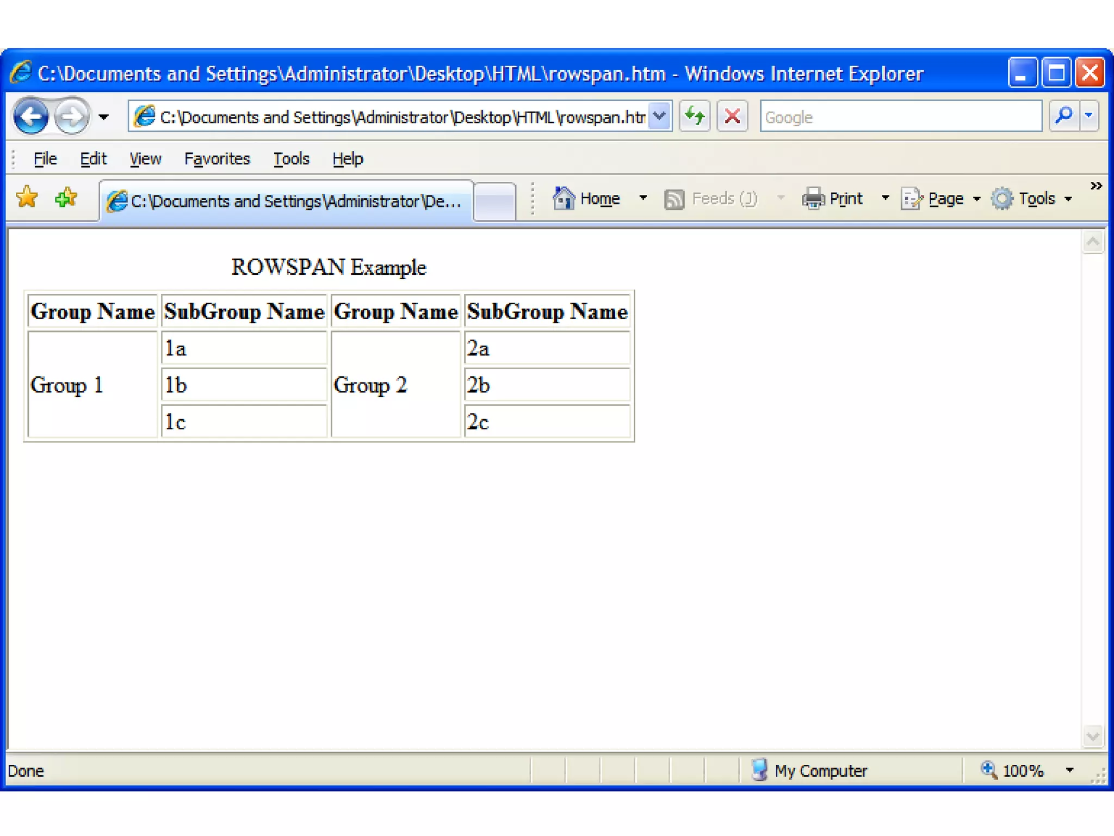Open the new blank tab
This screenshot has width=1114, height=836.
tap(494, 201)
